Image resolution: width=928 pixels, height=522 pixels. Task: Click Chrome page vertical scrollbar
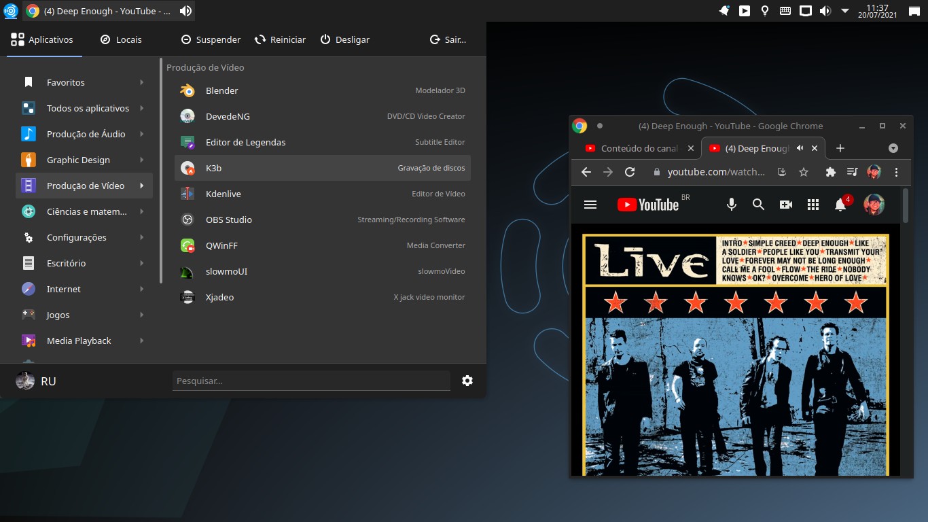pos(905,205)
